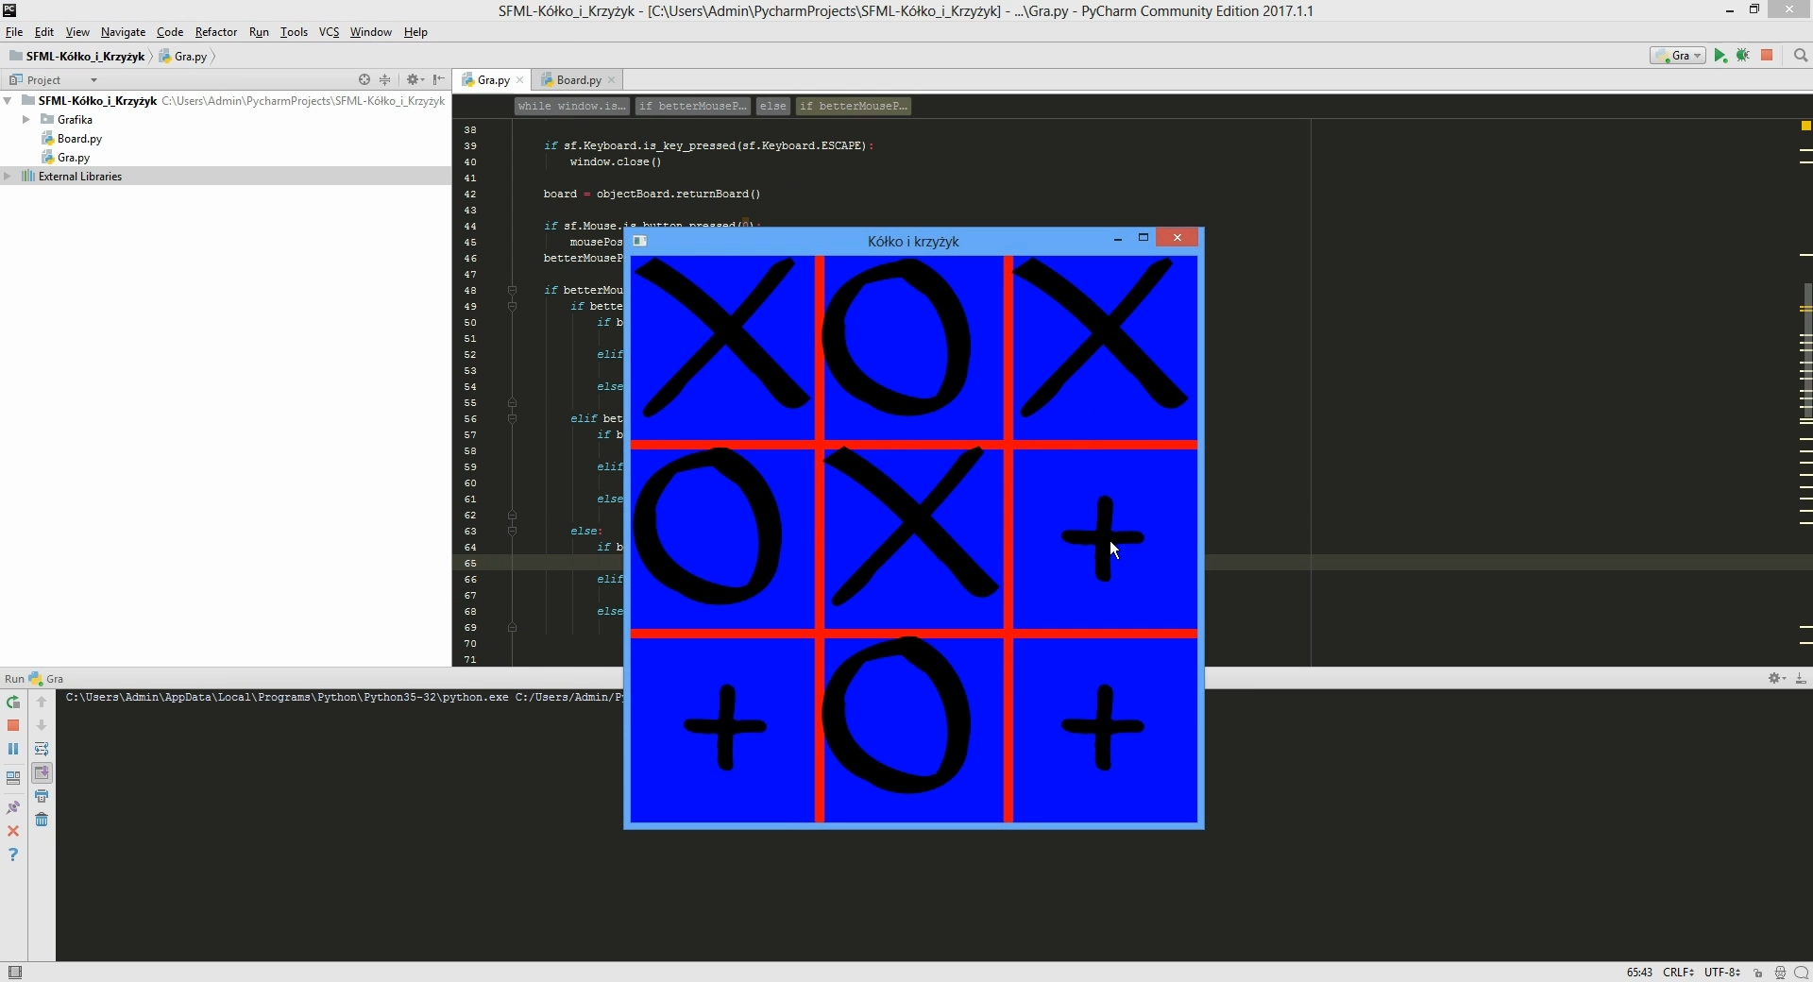Open Board.py in the project tree

(x=79, y=139)
